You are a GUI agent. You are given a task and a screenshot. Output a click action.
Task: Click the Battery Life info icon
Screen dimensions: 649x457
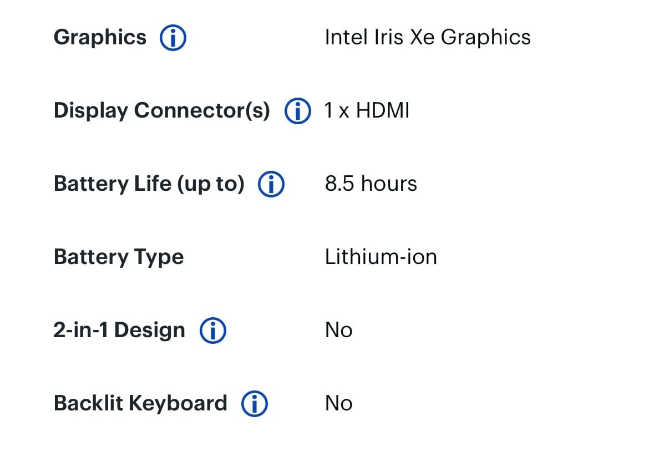point(271,184)
